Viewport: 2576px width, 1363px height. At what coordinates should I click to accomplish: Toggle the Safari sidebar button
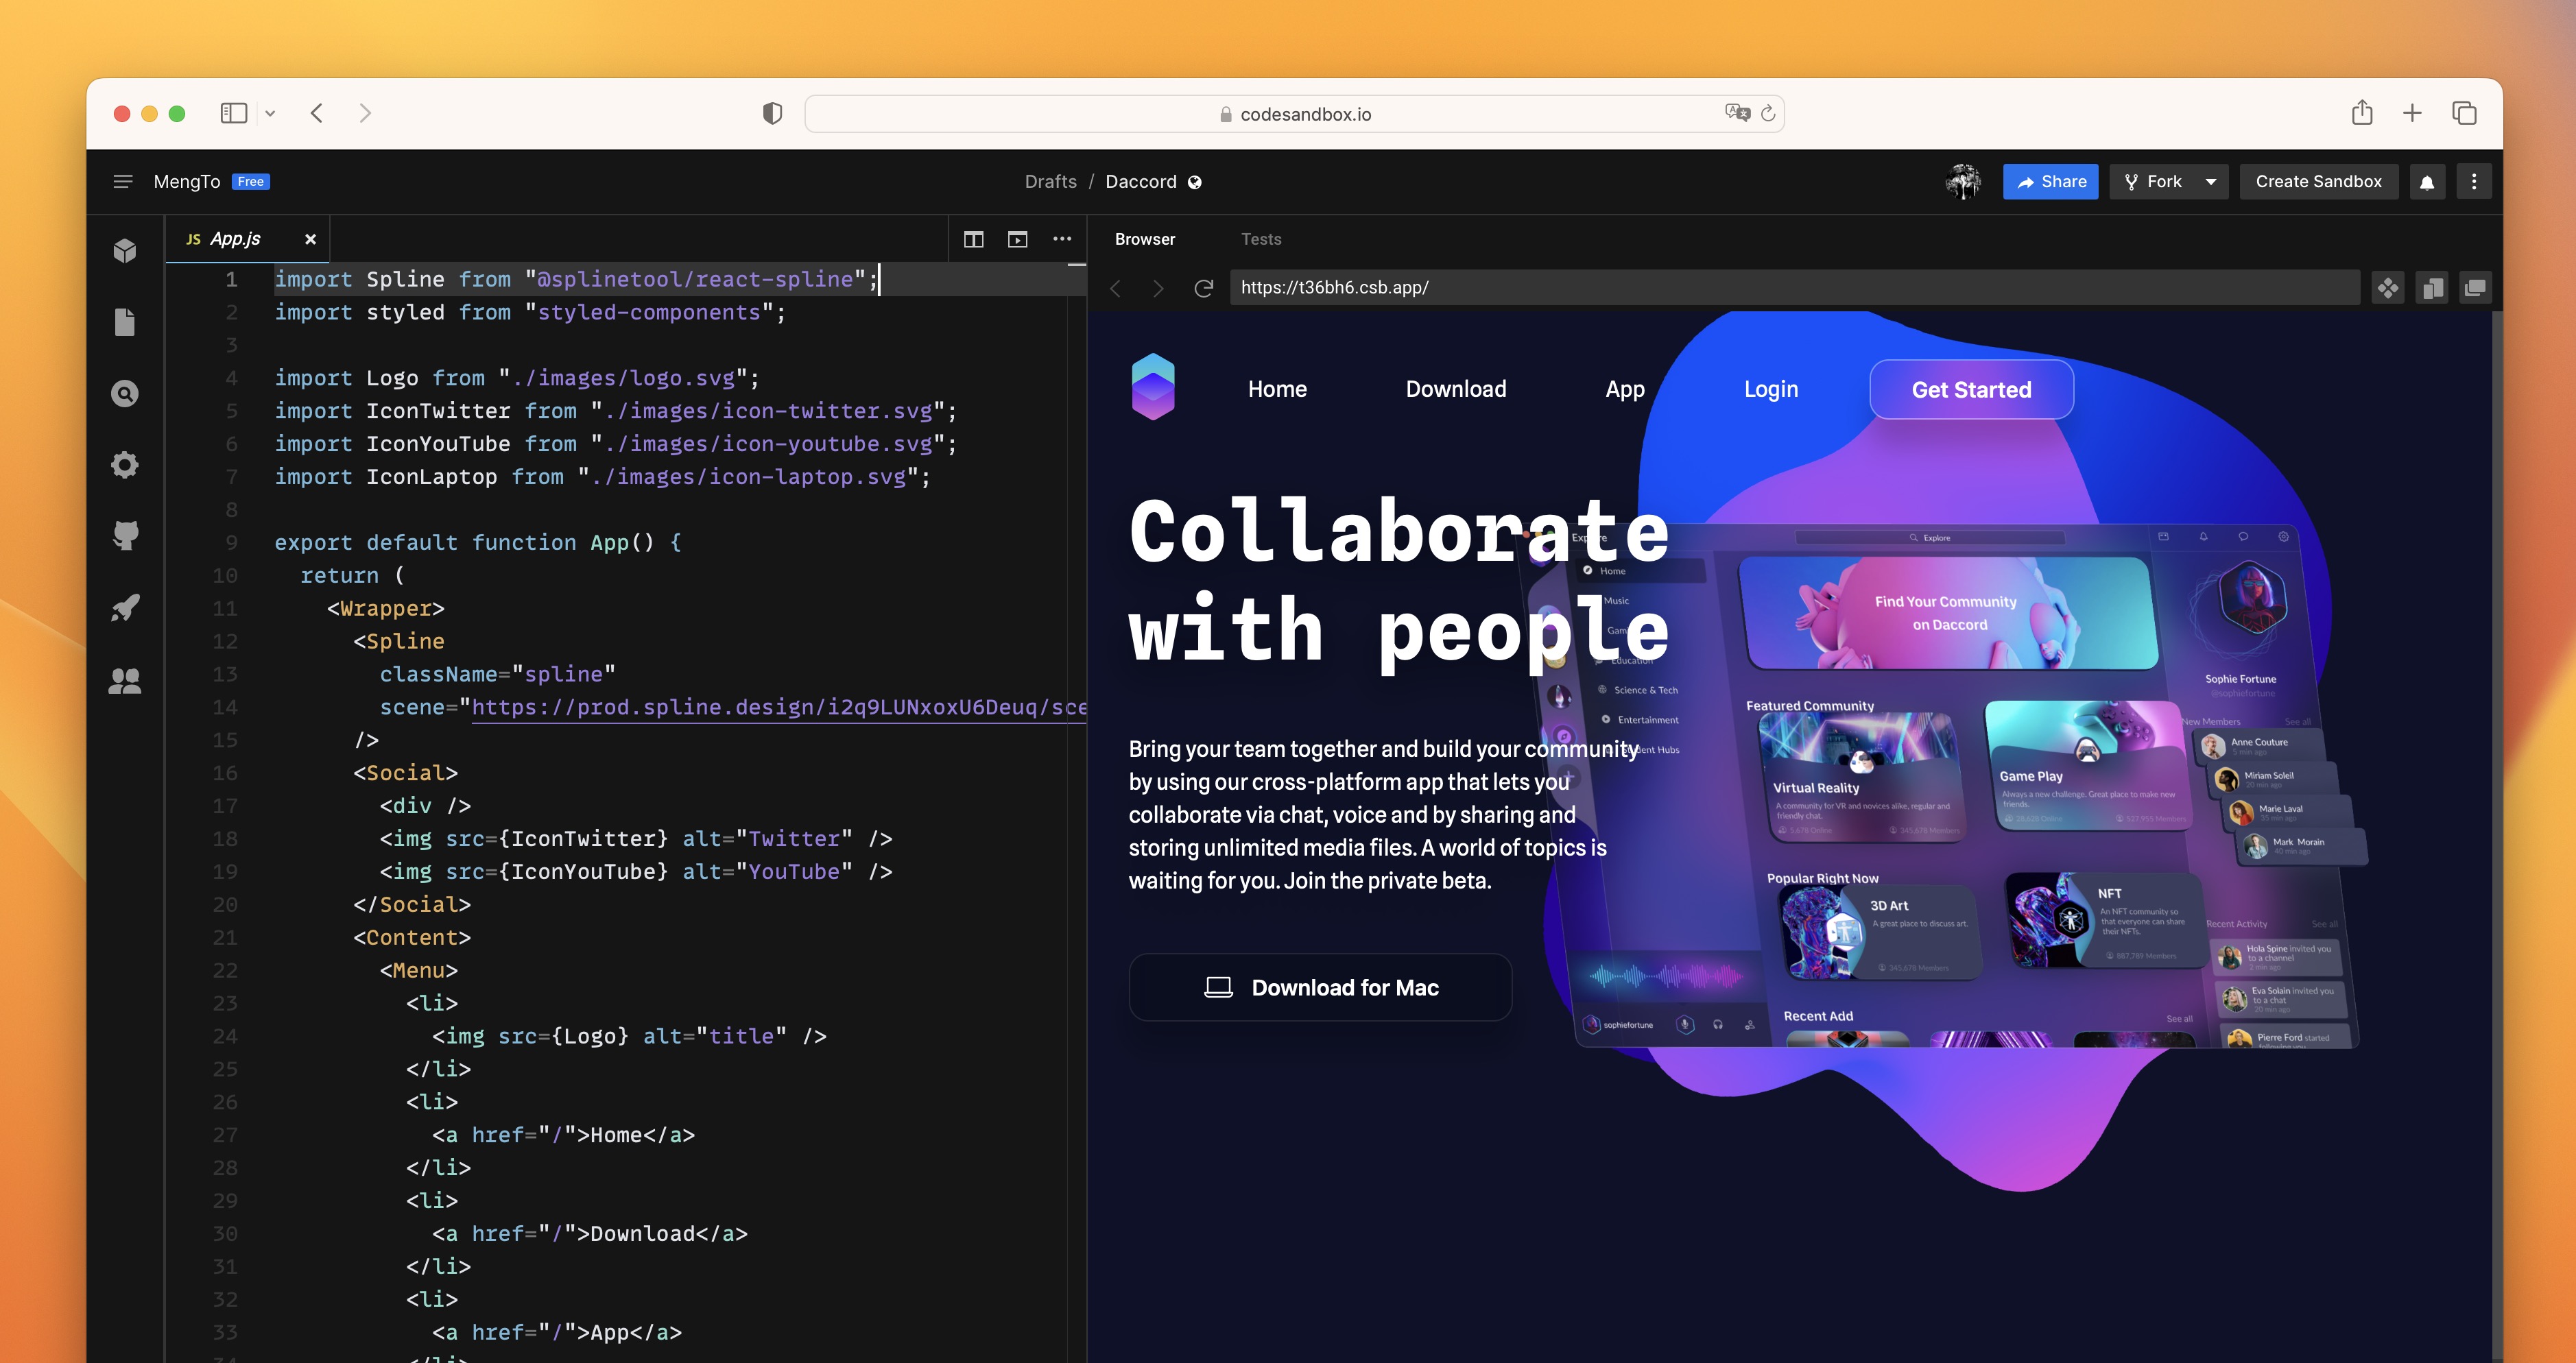click(x=234, y=113)
